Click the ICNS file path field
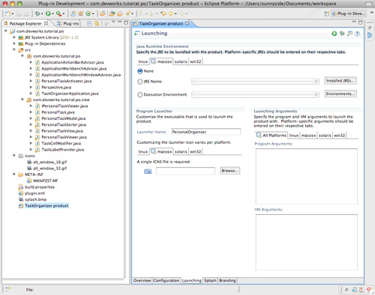 pos(185,171)
